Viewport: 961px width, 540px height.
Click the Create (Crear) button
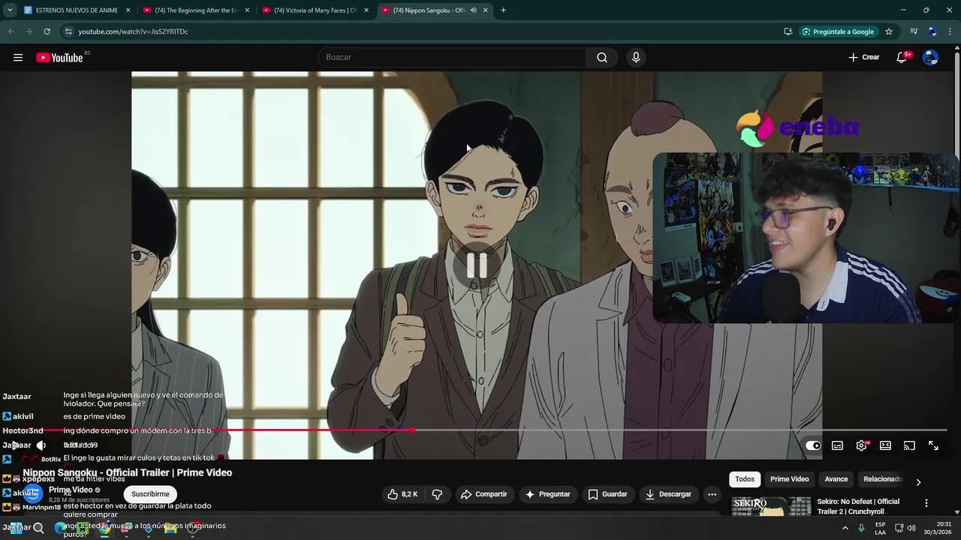coord(864,58)
